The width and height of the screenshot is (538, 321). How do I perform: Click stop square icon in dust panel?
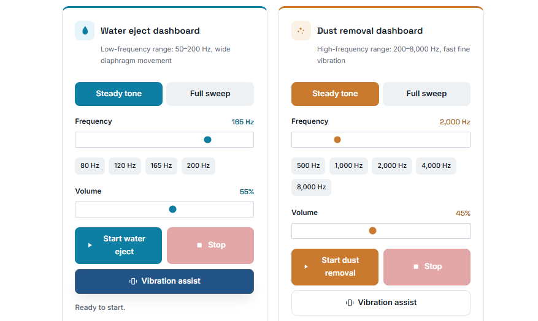tap(416, 266)
